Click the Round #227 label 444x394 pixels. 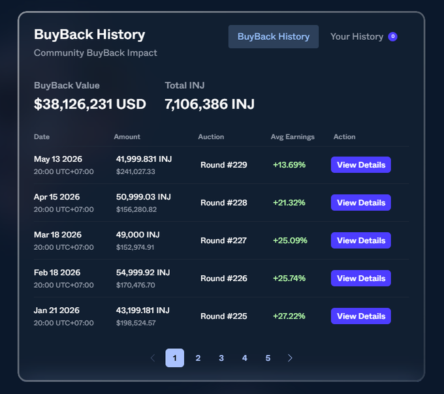(x=224, y=241)
